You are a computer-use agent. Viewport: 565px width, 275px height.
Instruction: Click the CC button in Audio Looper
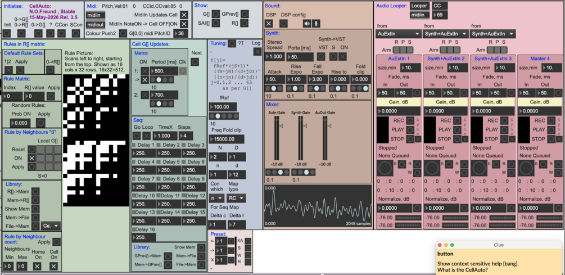click(440, 6)
